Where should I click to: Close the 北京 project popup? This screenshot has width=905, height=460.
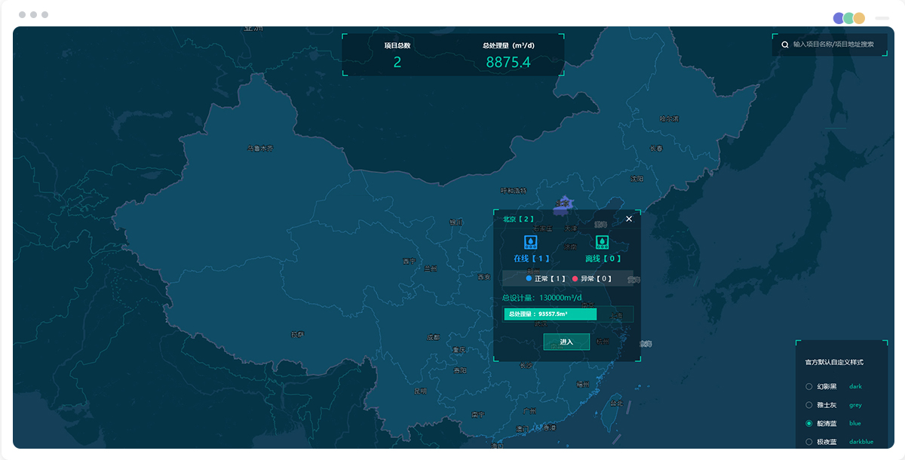[629, 219]
